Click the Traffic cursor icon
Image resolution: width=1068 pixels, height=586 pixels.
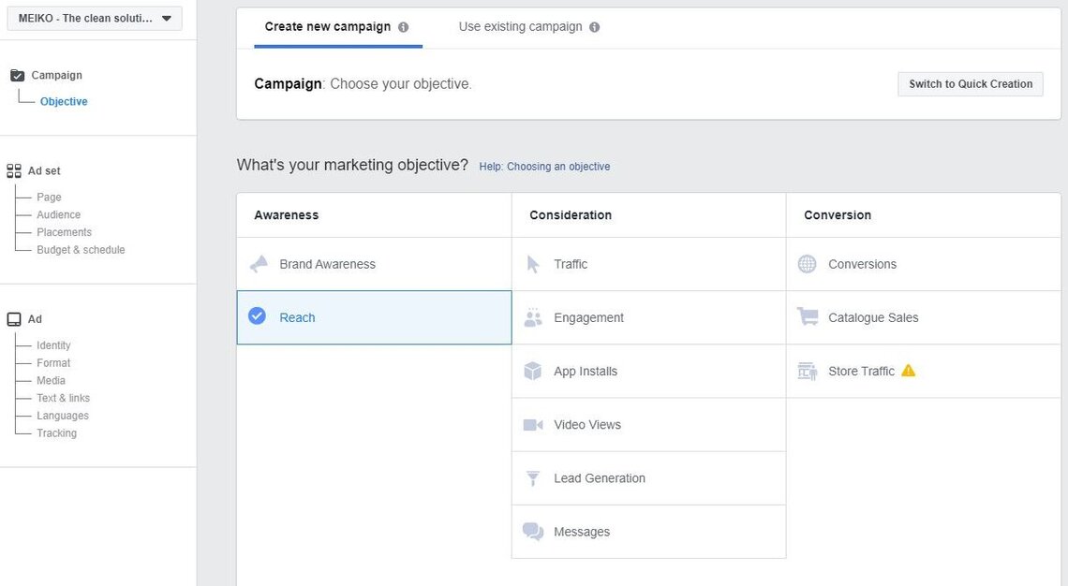[533, 264]
